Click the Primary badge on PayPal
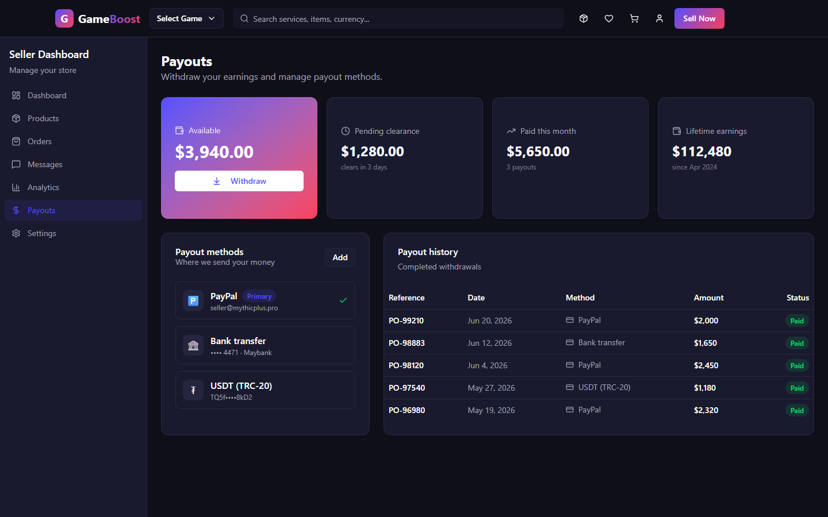Image resolution: width=828 pixels, height=517 pixels. 259,296
